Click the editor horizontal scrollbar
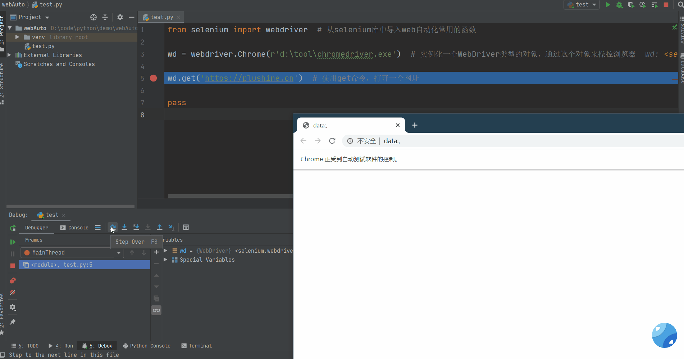684x359 pixels. 230,196
